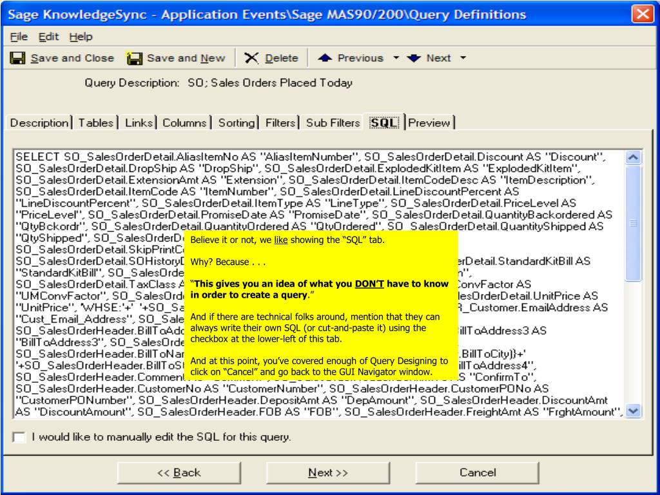Close the Query Definitions window

(643, 14)
